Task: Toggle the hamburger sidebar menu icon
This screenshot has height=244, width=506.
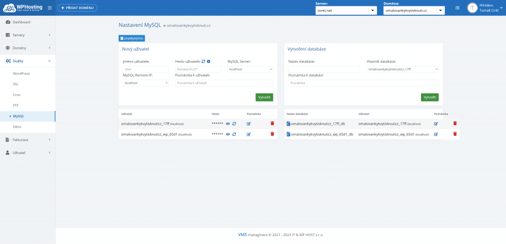Action: (50, 8)
